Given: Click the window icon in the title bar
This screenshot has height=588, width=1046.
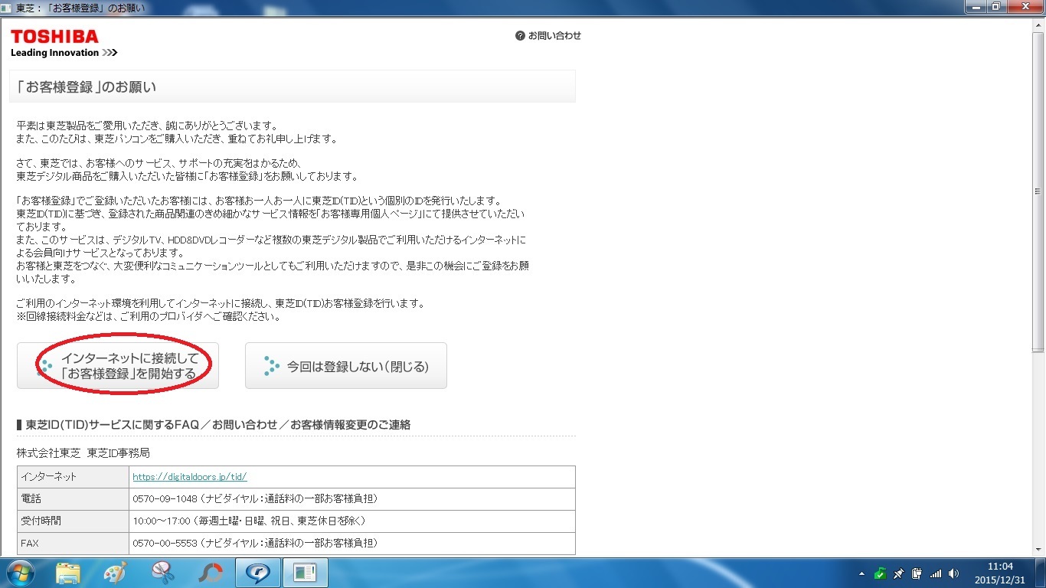Looking at the screenshot, I should coord(7,8).
